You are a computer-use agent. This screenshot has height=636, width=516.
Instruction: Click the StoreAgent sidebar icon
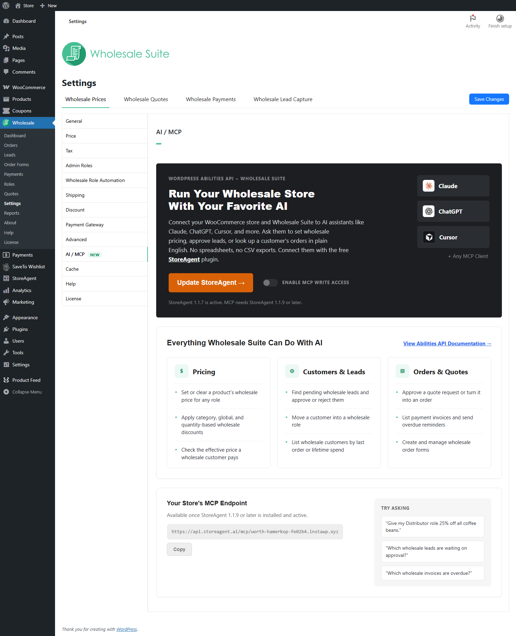pyautogui.click(x=6, y=278)
